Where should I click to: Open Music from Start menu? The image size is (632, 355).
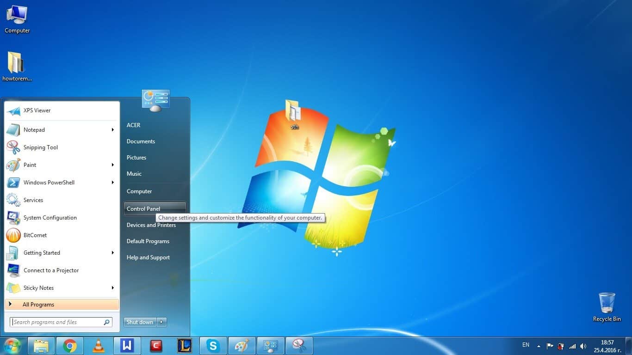coord(134,174)
